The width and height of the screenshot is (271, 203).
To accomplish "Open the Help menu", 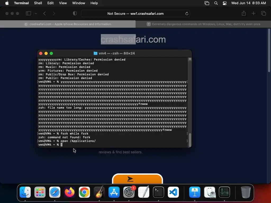I will [94, 3].
